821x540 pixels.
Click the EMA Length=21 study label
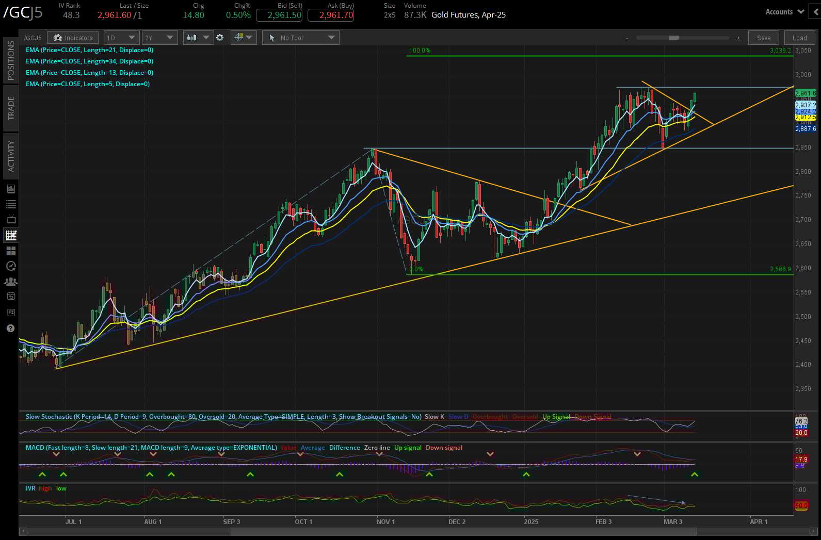(x=89, y=50)
